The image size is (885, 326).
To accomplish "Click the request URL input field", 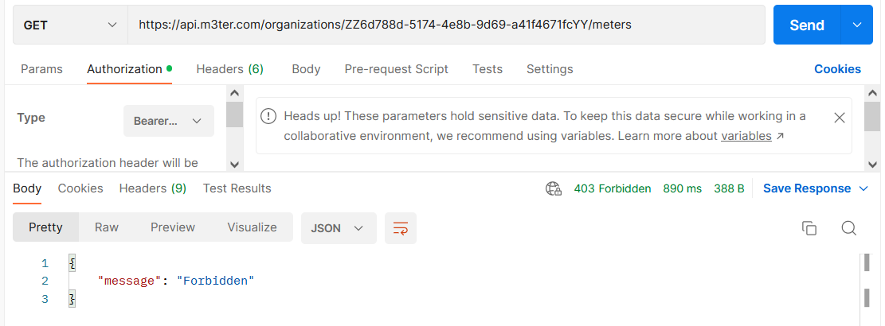I will [x=446, y=25].
